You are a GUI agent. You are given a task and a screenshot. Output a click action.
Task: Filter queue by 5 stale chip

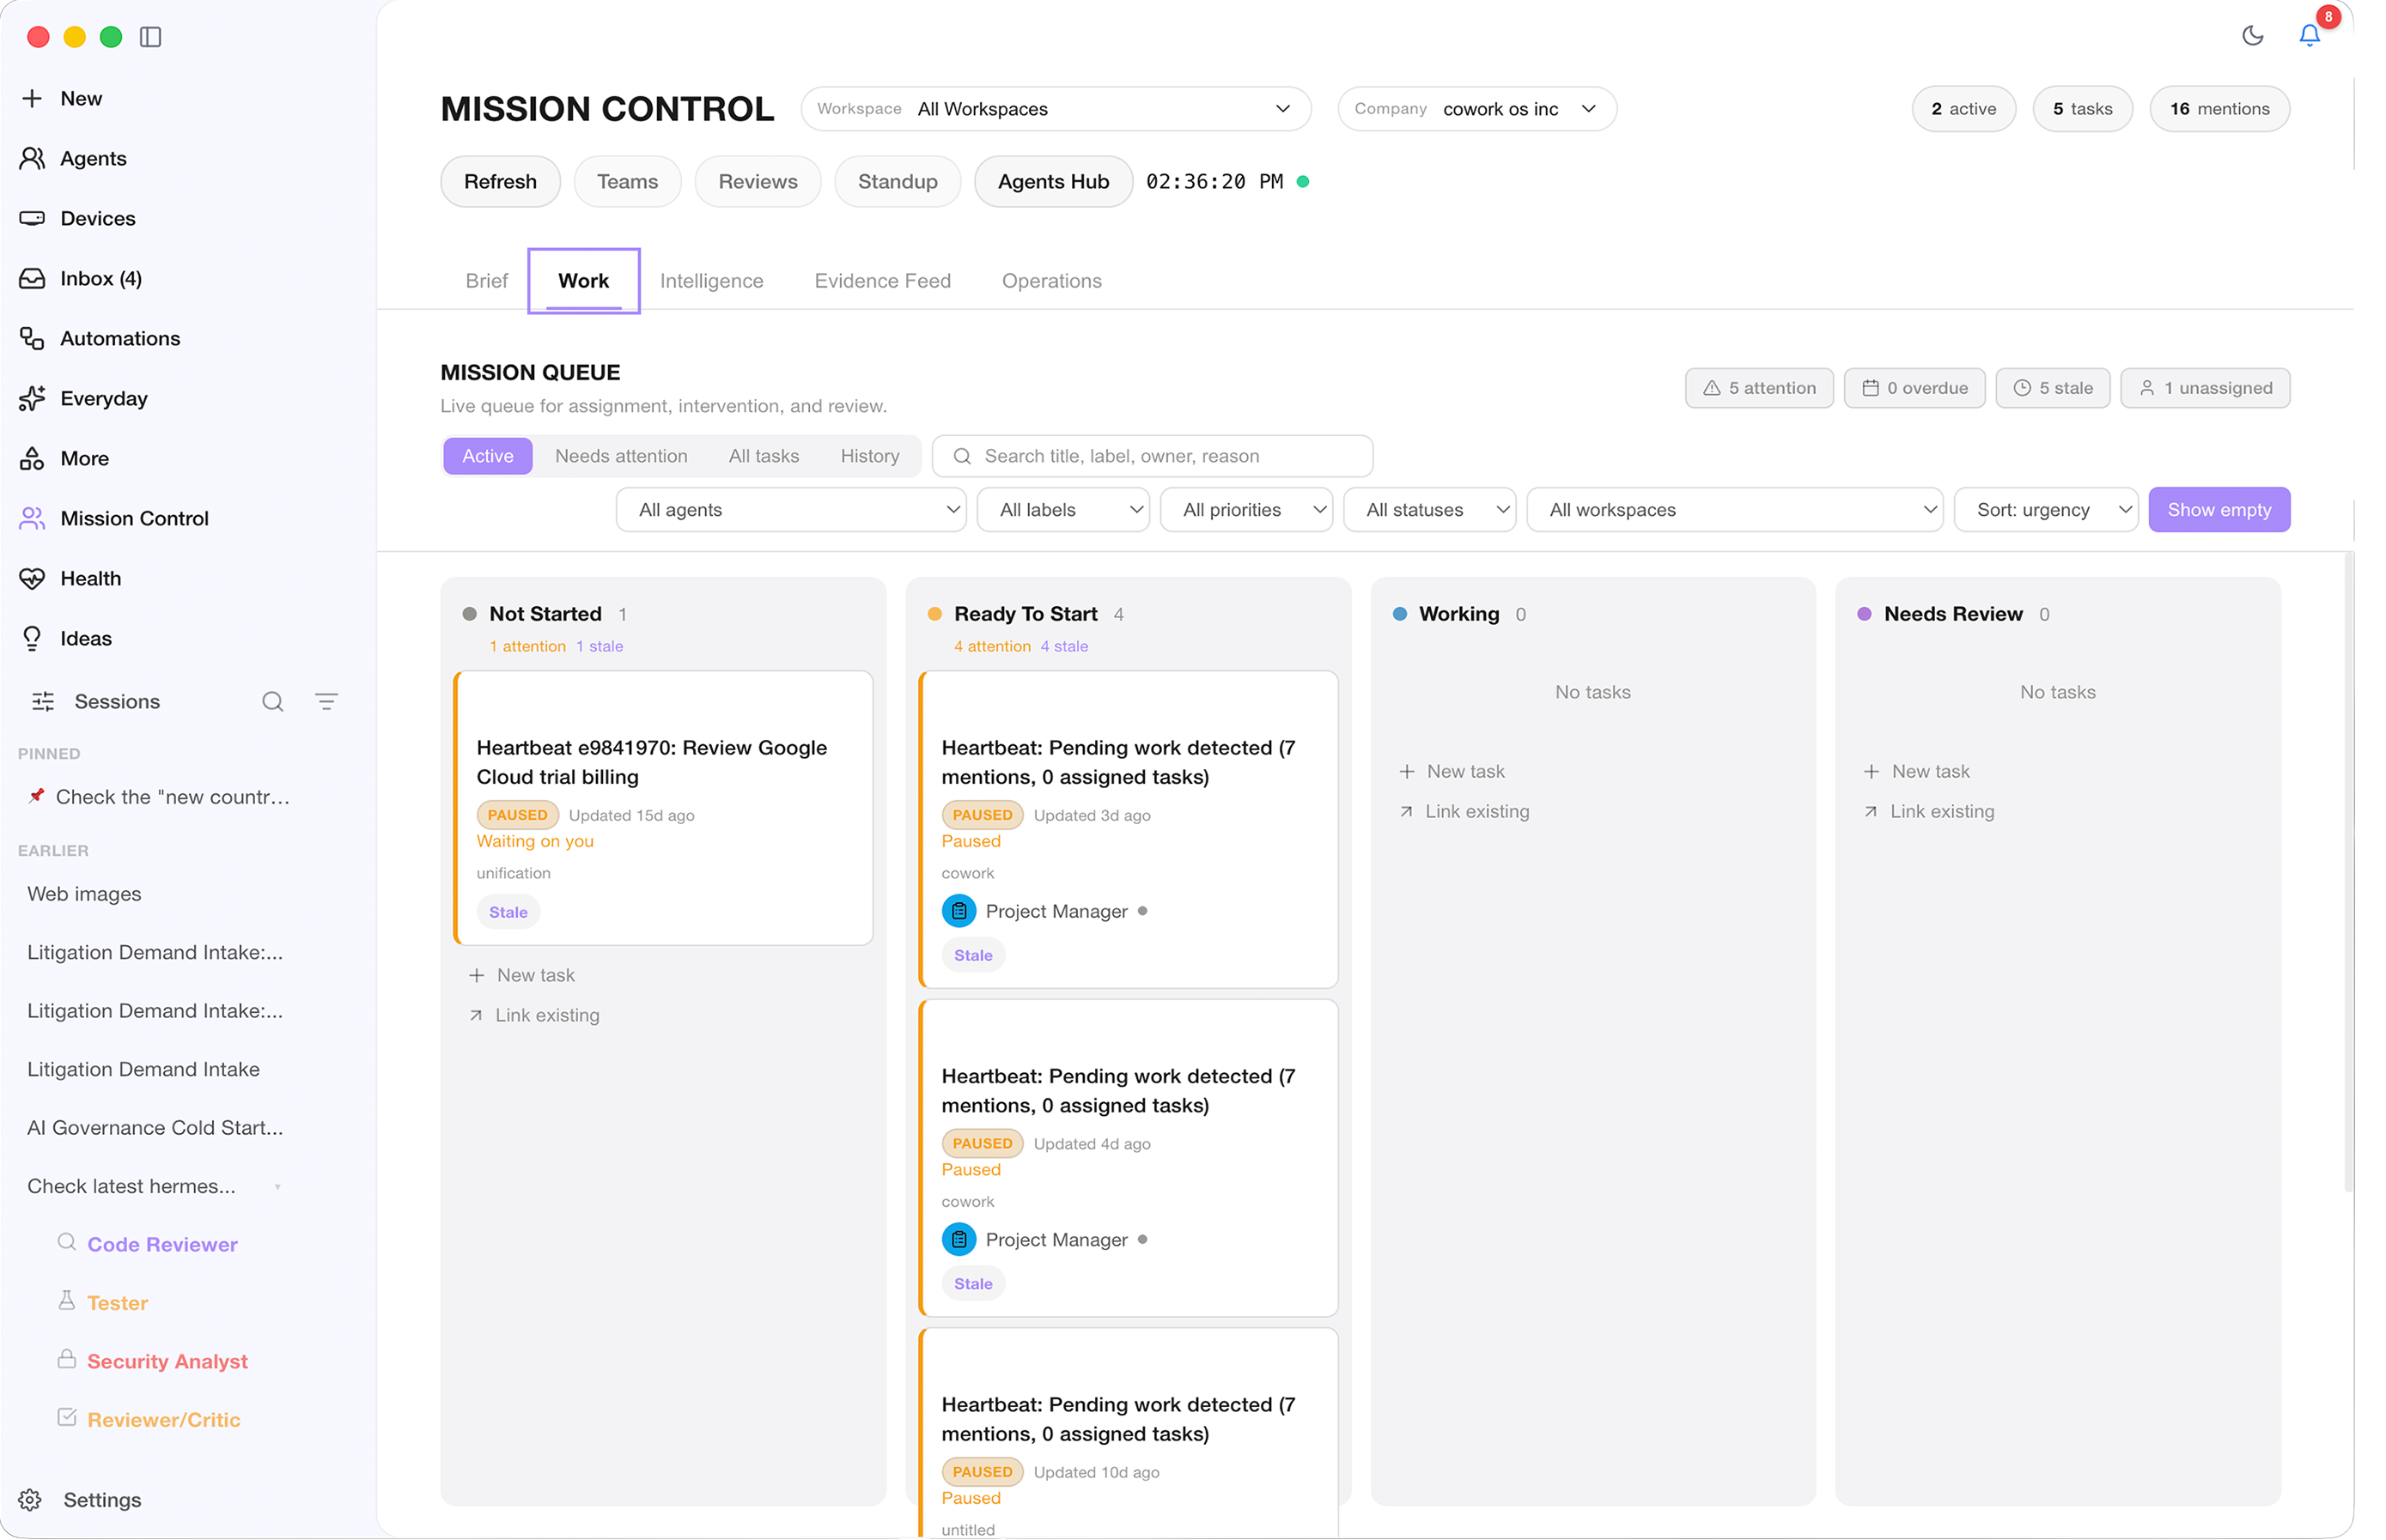coord(2052,388)
